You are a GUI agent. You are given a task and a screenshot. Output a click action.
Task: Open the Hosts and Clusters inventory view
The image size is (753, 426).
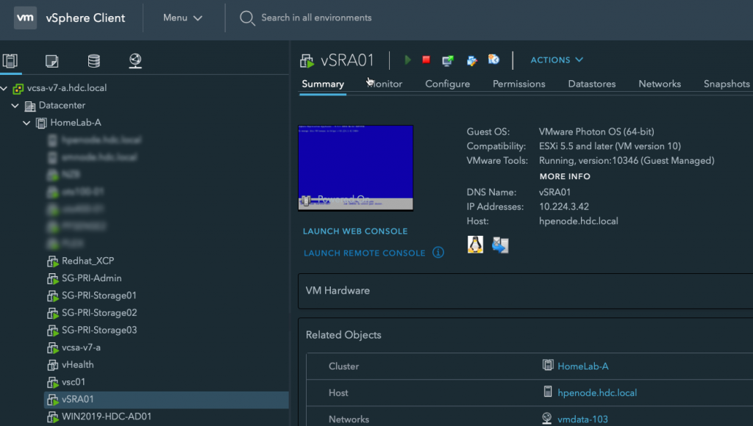[x=10, y=60]
